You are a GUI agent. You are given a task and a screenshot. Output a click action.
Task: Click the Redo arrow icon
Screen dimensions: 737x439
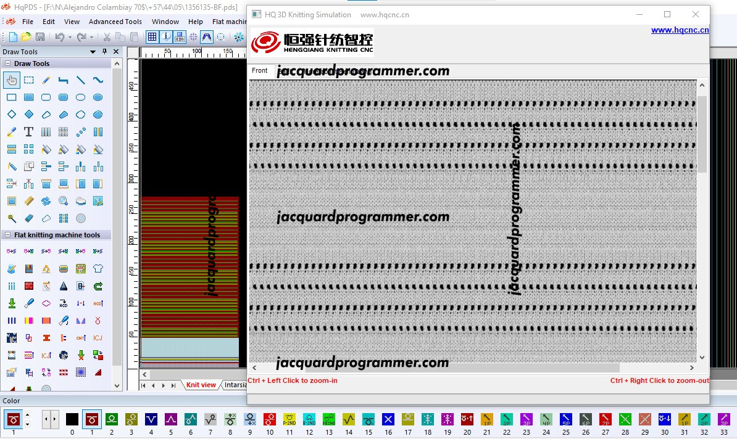[x=81, y=36]
